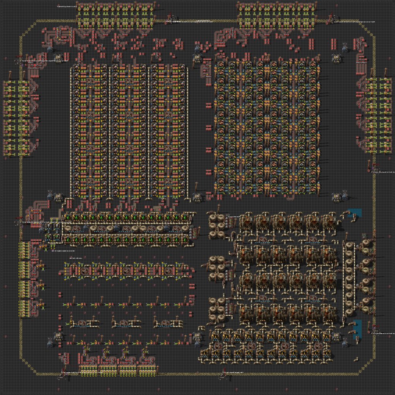Click the lower water patch near the right wall
The width and height of the screenshot is (395, 395).
coord(357,329)
